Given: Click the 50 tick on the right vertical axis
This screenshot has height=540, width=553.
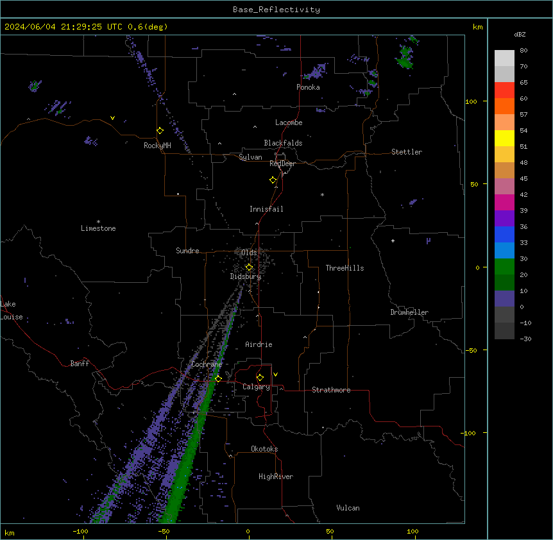Looking at the screenshot, I should [x=474, y=184].
